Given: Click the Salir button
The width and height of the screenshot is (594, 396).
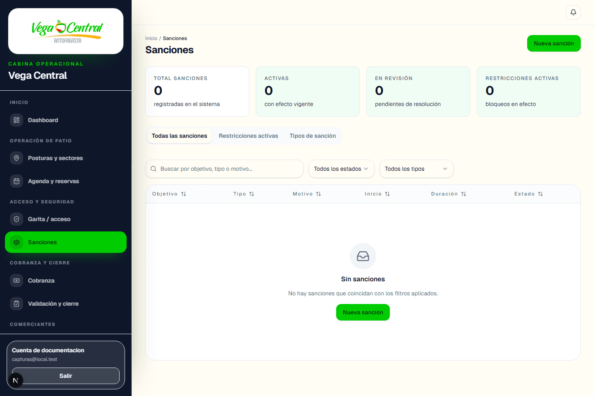Looking at the screenshot, I should click(x=66, y=376).
